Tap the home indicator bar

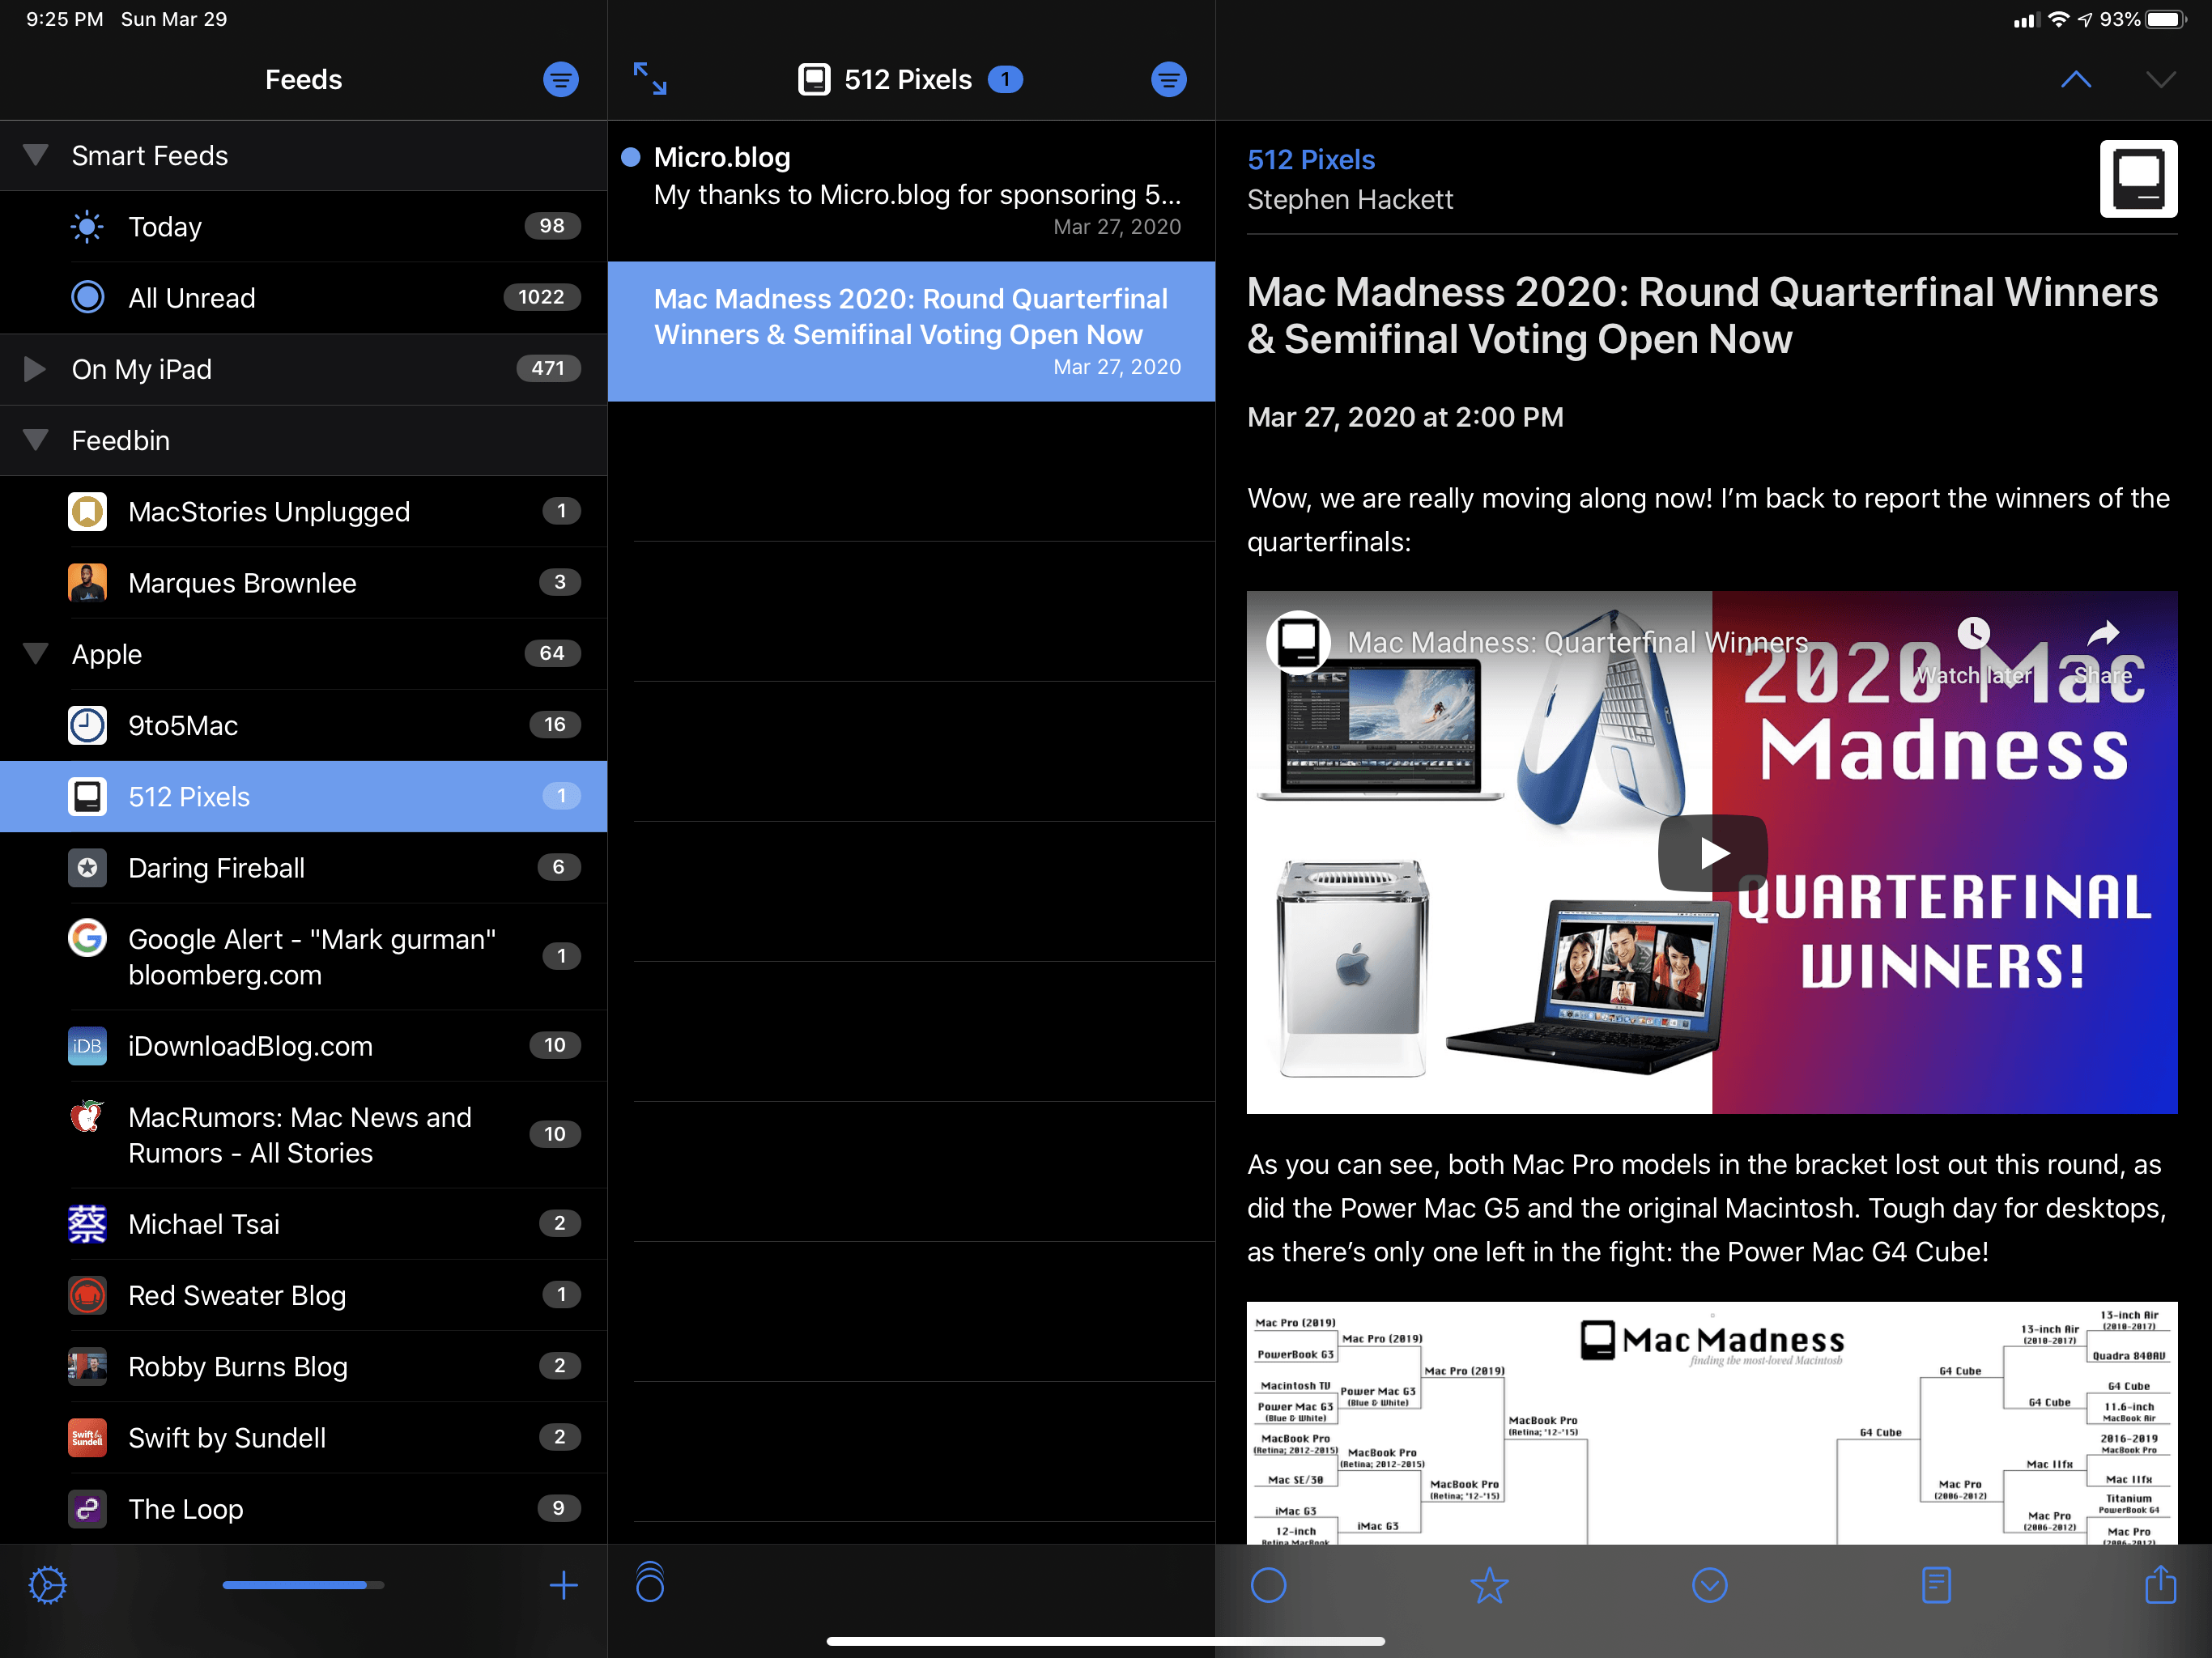pyautogui.click(x=1105, y=1641)
